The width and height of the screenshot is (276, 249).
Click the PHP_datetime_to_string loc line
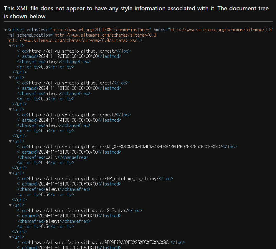click(95, 179)
